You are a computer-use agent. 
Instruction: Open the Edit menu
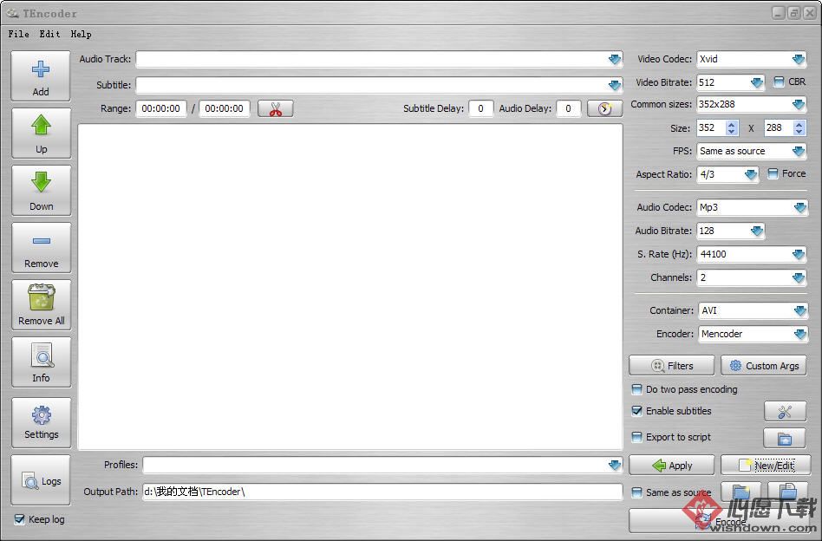(x=49, y=34)
